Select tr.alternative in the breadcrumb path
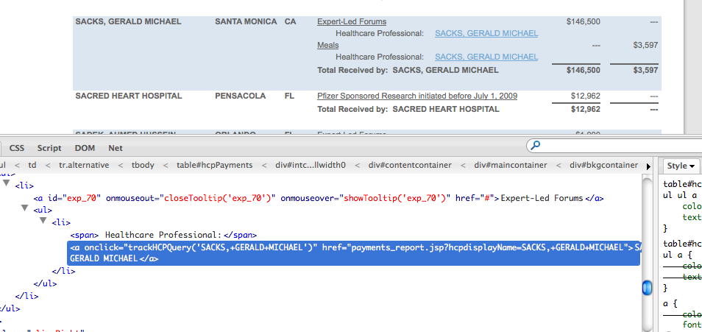 click(x=84, y=165)
